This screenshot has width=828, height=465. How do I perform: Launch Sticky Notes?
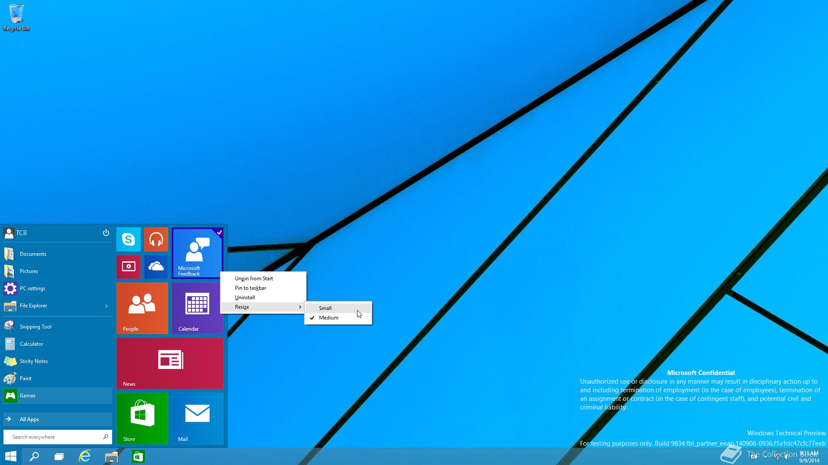click(x=57, y=361)
